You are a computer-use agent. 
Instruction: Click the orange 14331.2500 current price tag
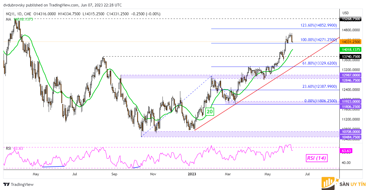tap(351, 42)
